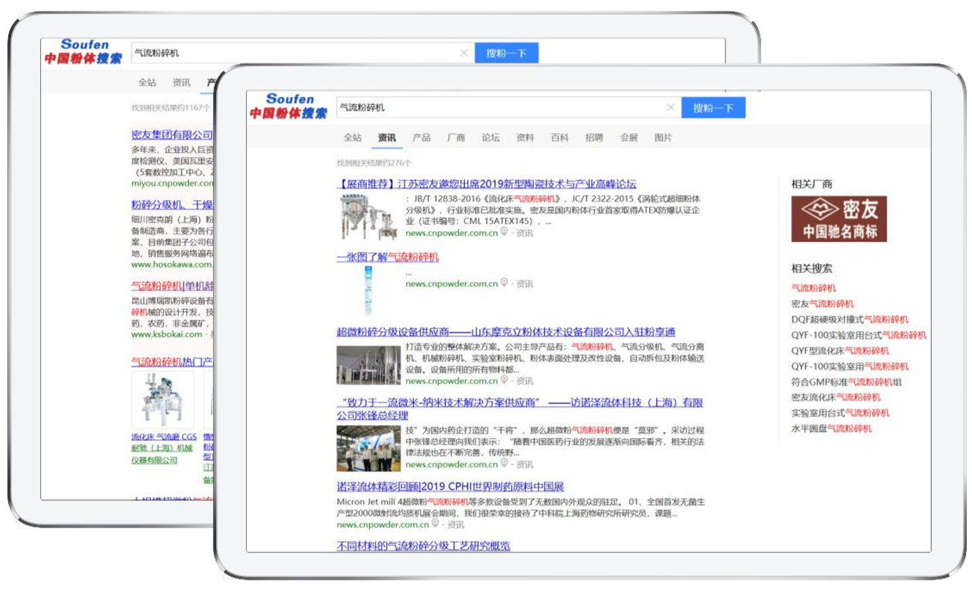Click location pin icon beside first result URL
The image size is (972, 590).
tap(505, 232)
